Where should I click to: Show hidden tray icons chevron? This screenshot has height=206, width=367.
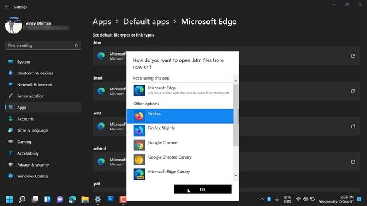click(262, 199)
